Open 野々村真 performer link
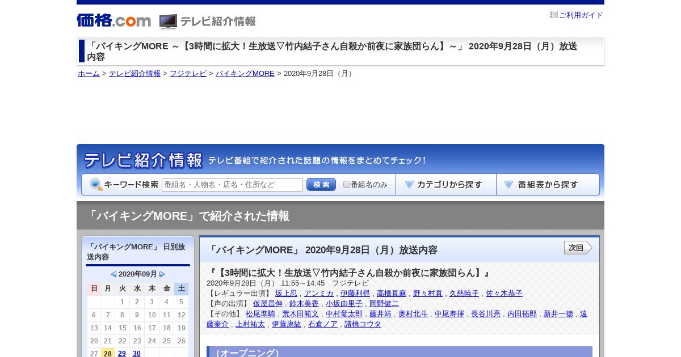The height and width of the screenshot is (357, 681). (428, 294)
